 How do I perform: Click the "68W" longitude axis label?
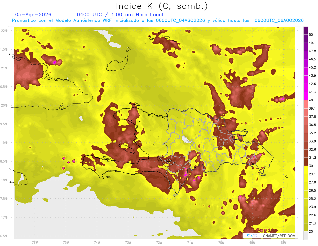point(283,243)
